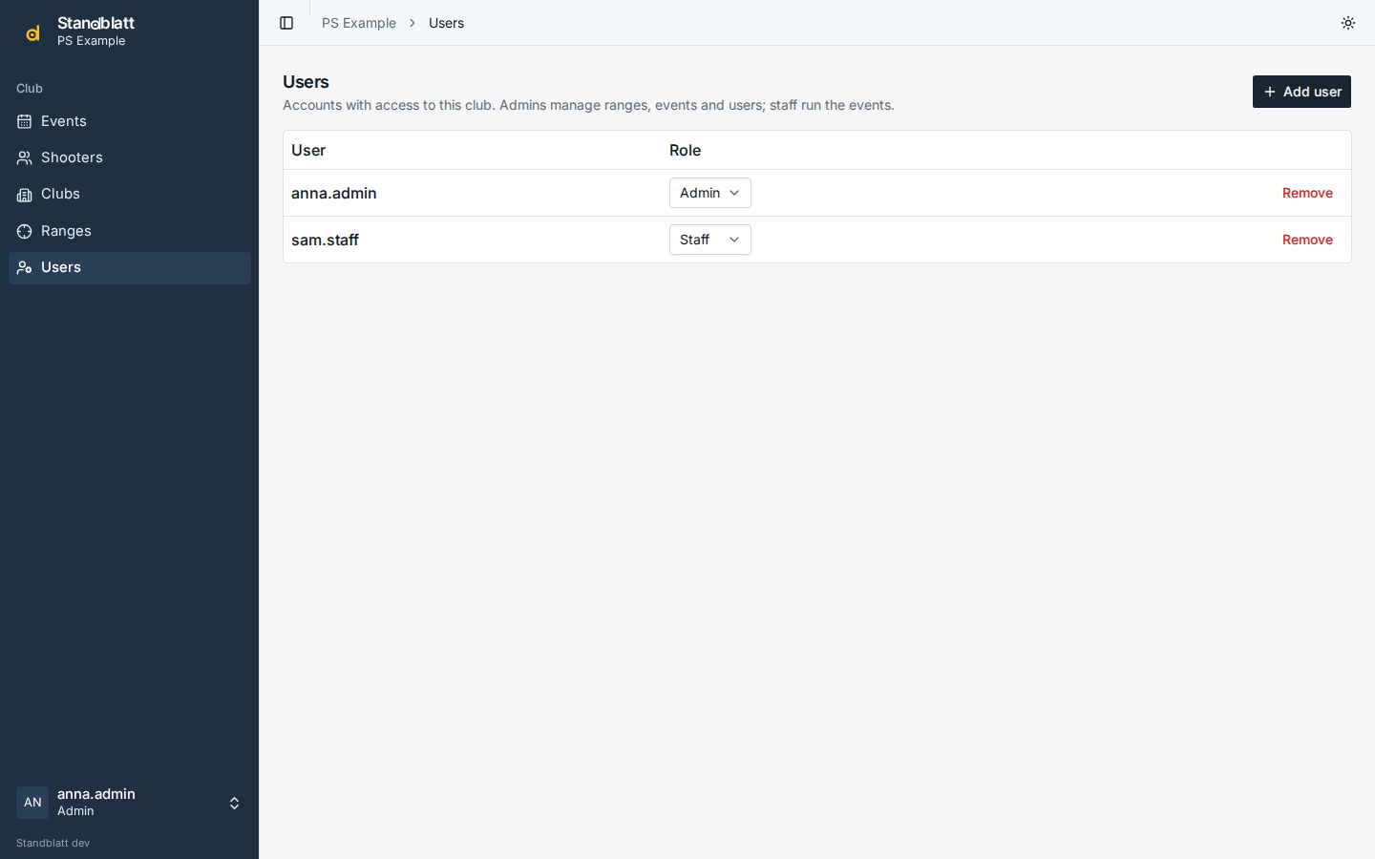Click the Users page heading
1375x859 pixels.
[x=306, y=82]
